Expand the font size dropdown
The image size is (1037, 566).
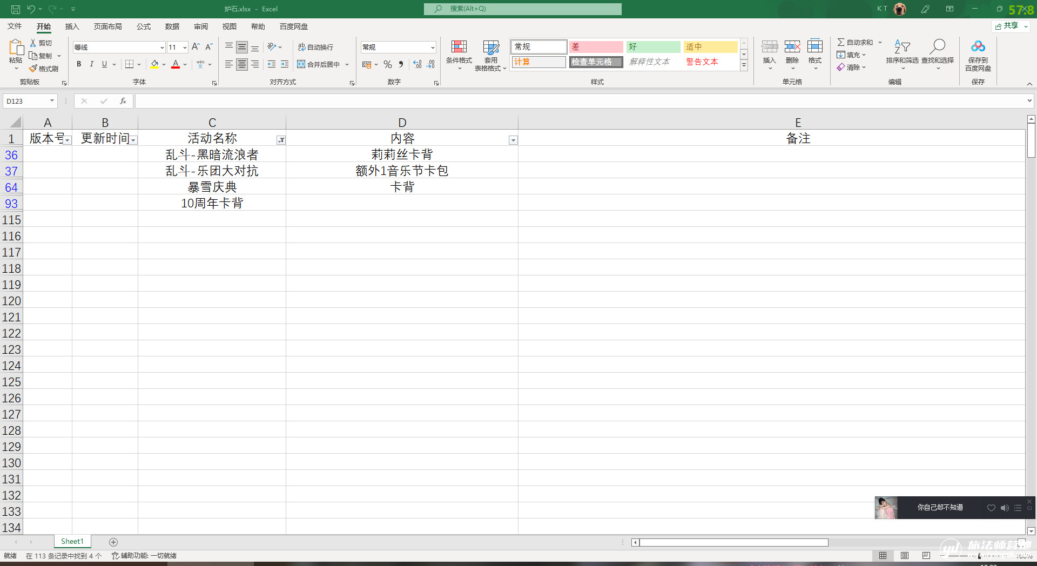[185, 48]
